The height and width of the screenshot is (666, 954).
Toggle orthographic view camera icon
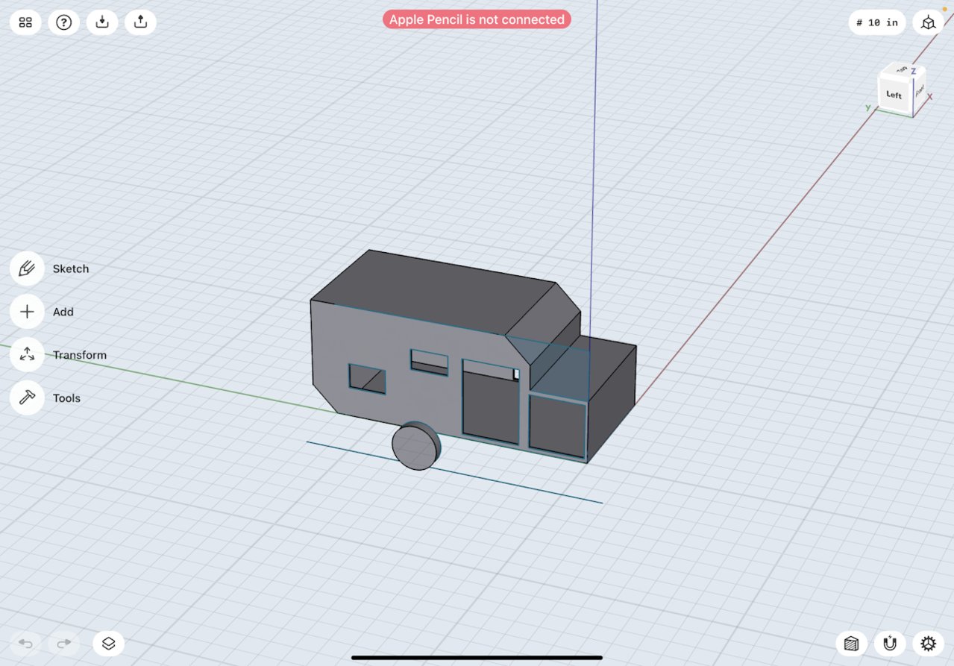click(x=928, y=23)
